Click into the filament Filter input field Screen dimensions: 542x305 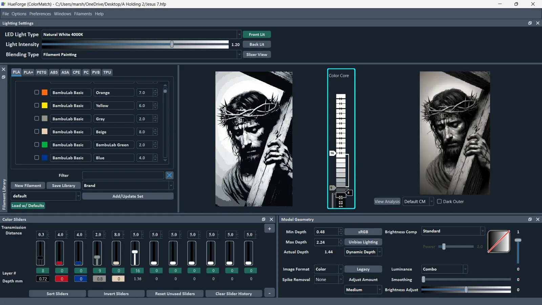123,175
